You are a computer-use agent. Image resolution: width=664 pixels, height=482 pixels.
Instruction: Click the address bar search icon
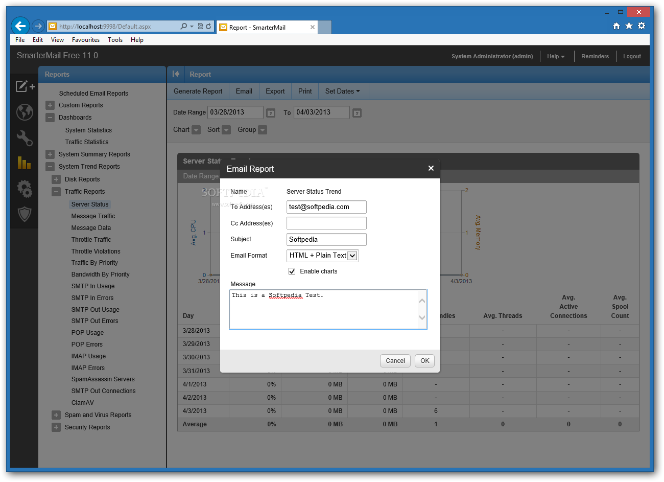click(x=183, y=26)
